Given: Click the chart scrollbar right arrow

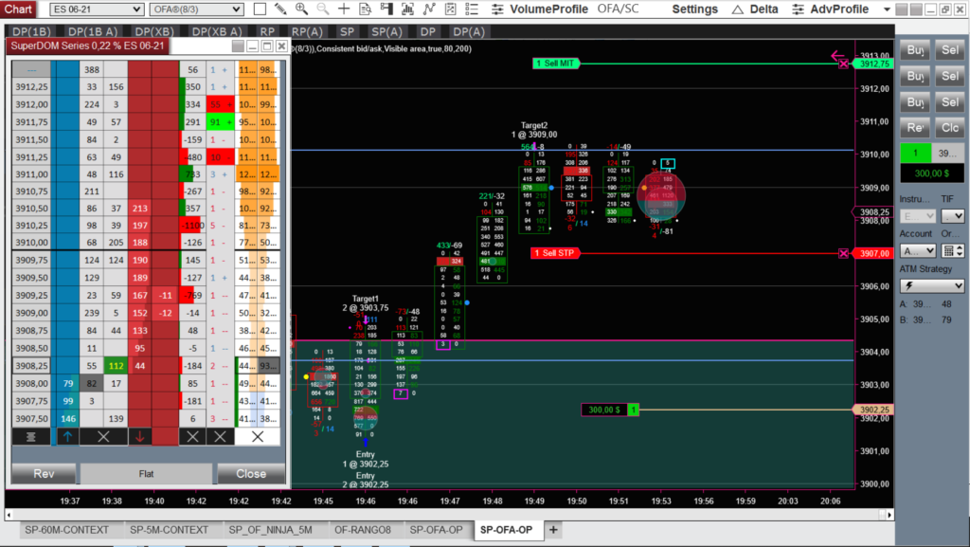Looking at the screenshot, I should click(x=889, y=515).
